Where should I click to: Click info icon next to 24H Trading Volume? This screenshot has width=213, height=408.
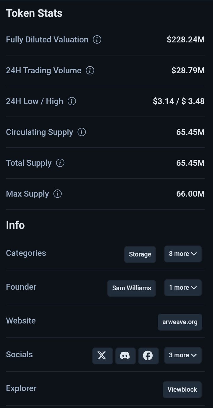(x=90, y=70)
